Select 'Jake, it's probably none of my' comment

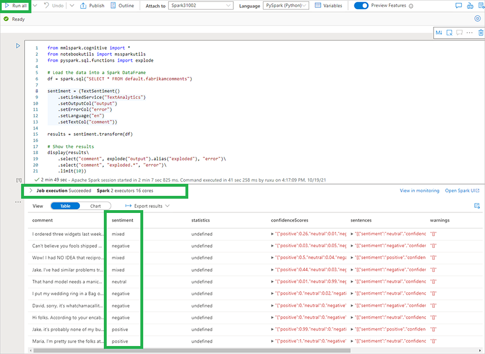click(68, 329)
